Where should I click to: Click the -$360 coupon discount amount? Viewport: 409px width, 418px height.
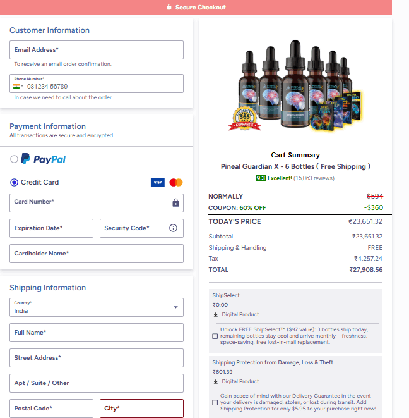[374, 207]
